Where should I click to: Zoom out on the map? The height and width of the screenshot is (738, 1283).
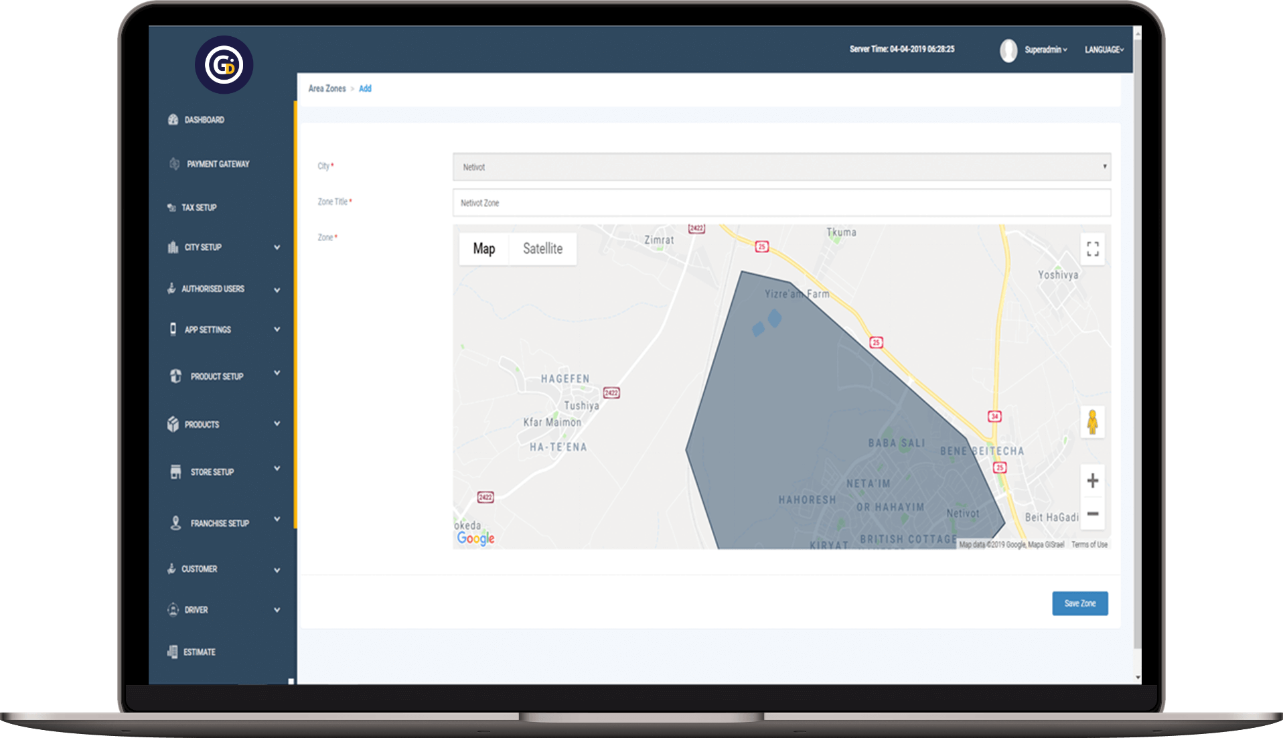coord(1092,514)
